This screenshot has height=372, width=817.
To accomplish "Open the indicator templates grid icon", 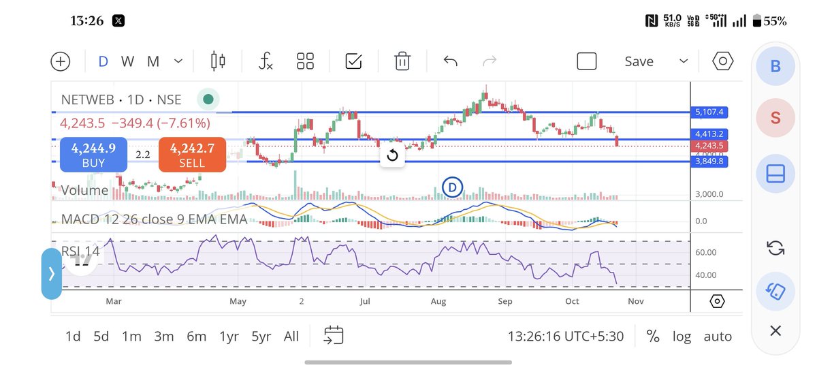I will (305, 61).
